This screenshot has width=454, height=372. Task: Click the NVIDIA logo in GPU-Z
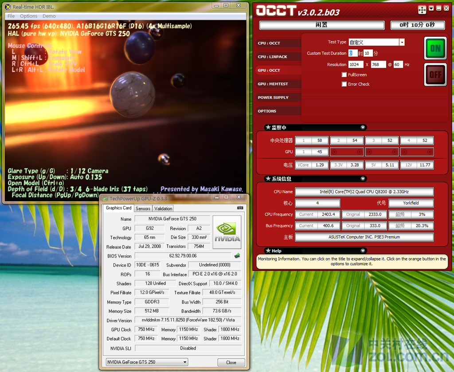(x=227, y=232)
